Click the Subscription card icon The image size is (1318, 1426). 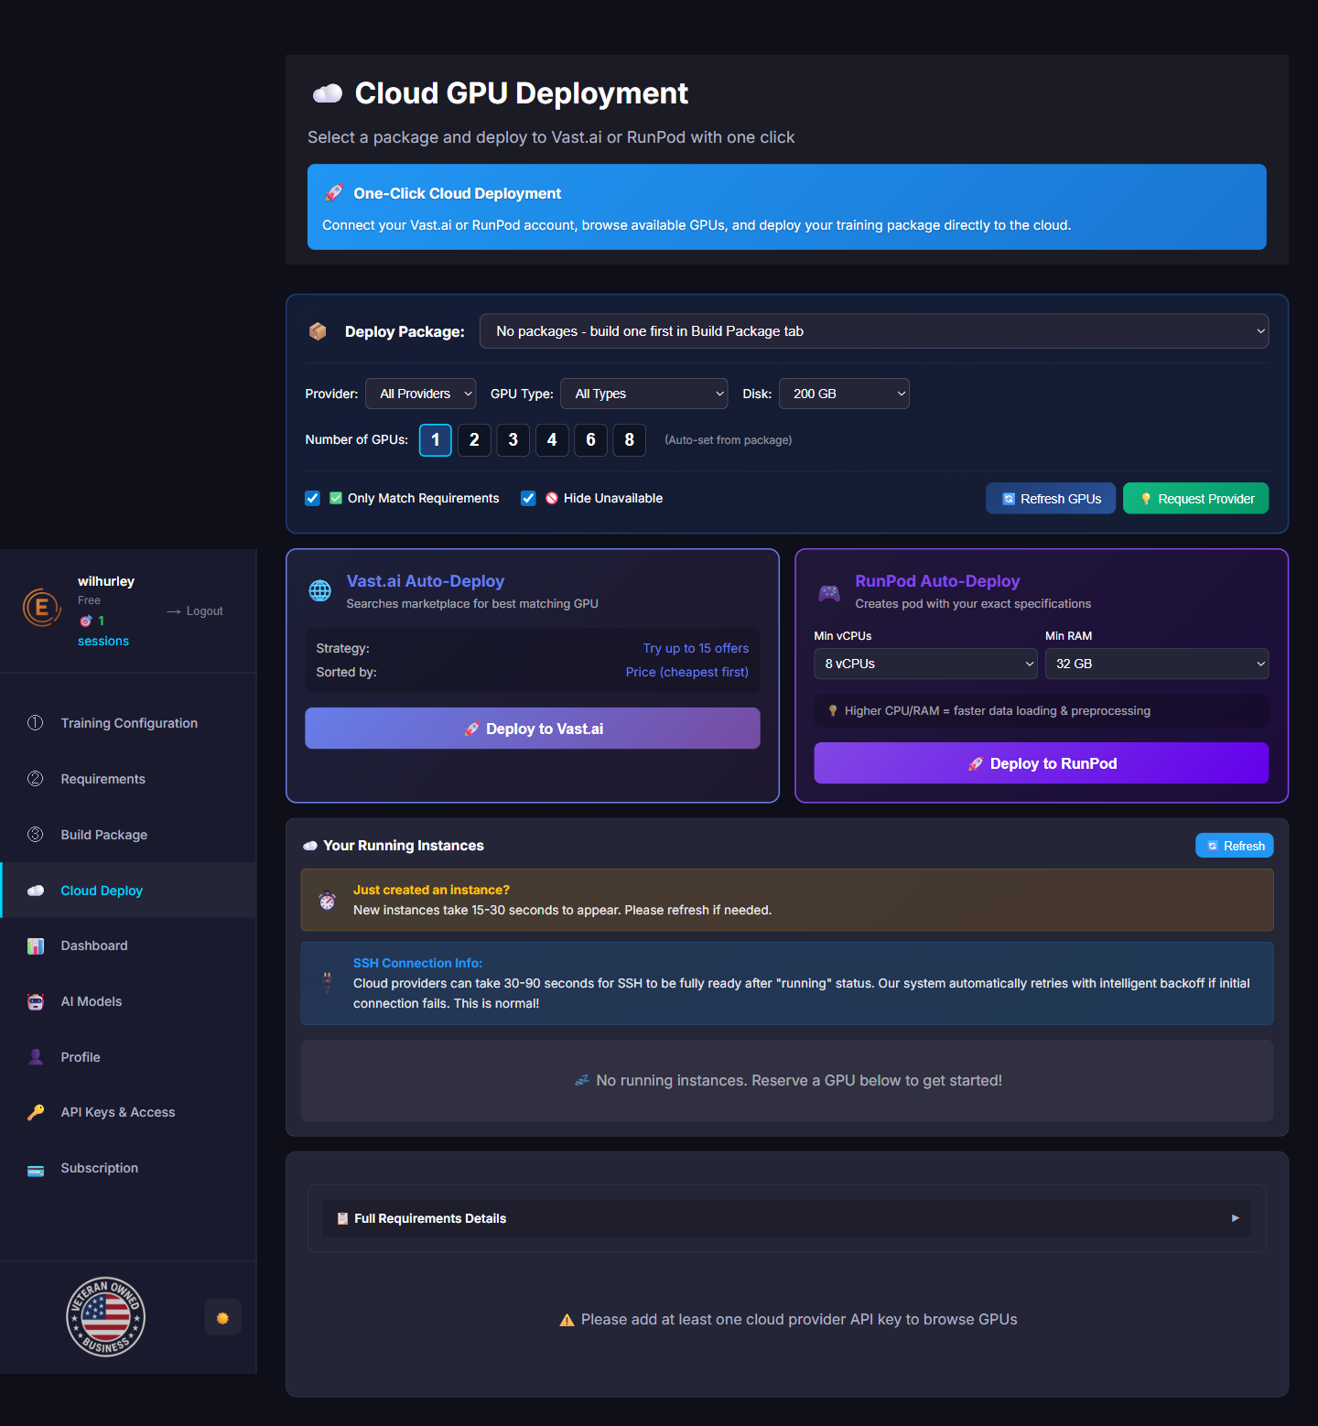pos(36,1169)
